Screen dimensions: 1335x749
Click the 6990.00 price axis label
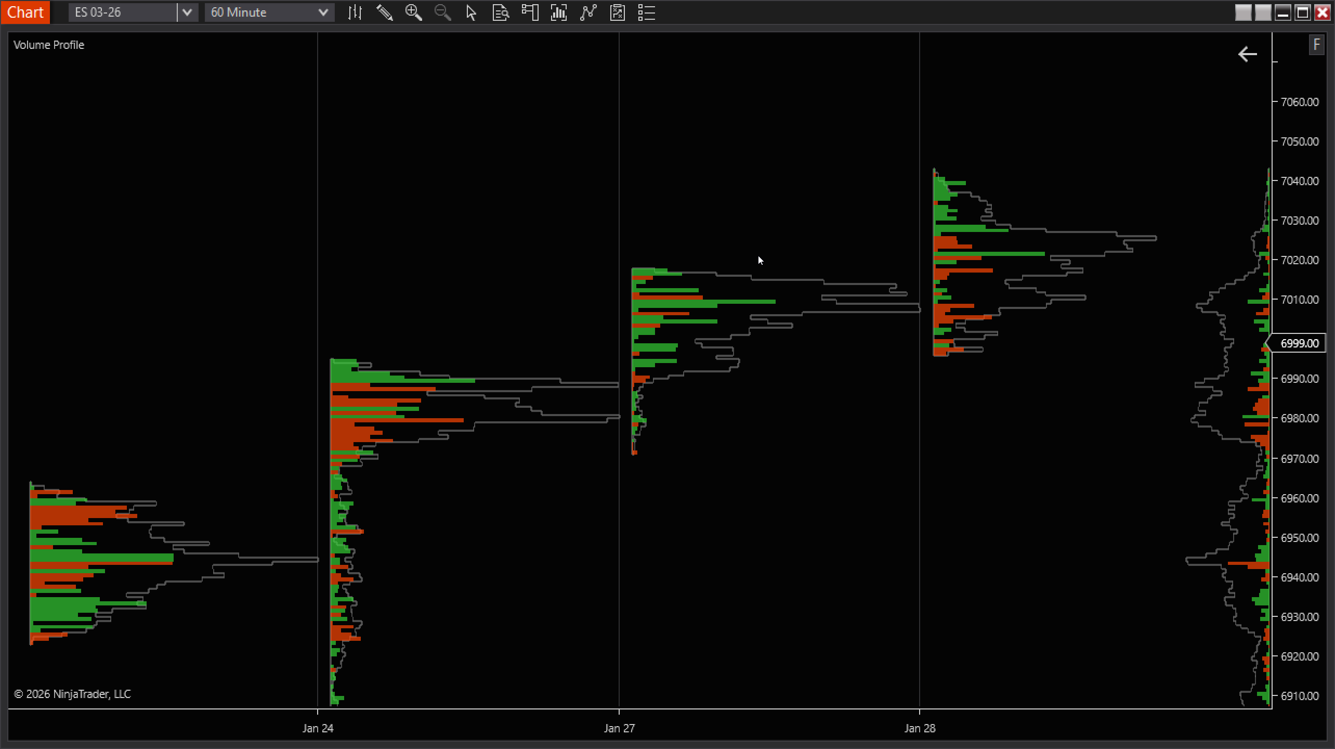1300,379
